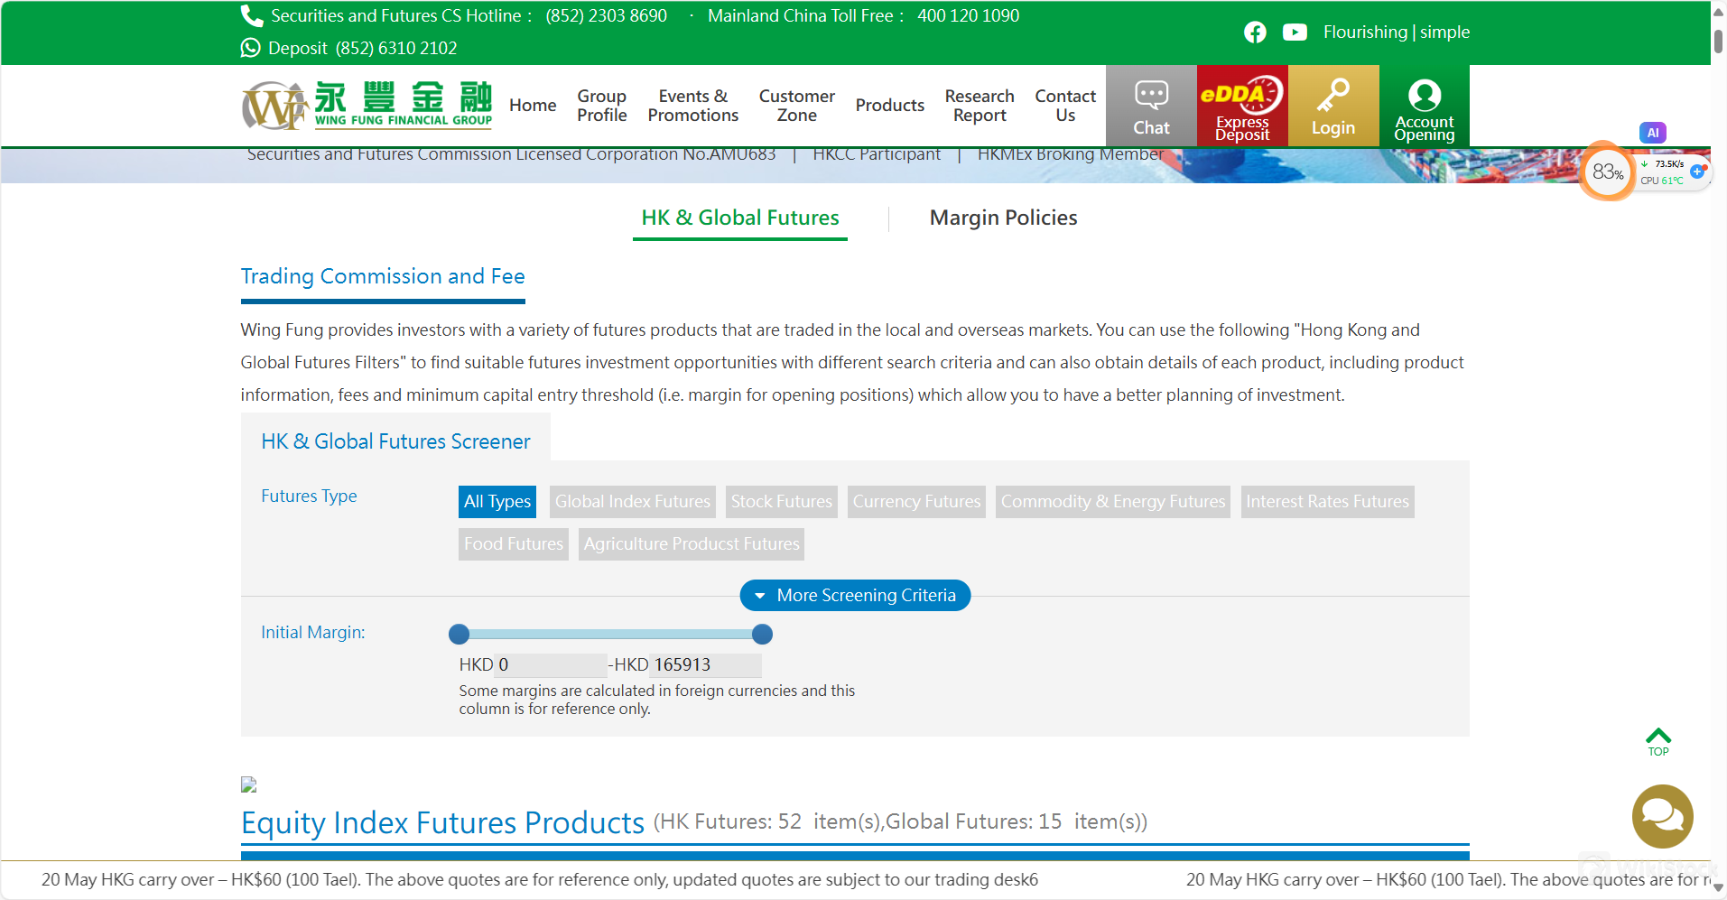Click the AI badge overlay
The image size is (1727, 900).
(1653, 133)
